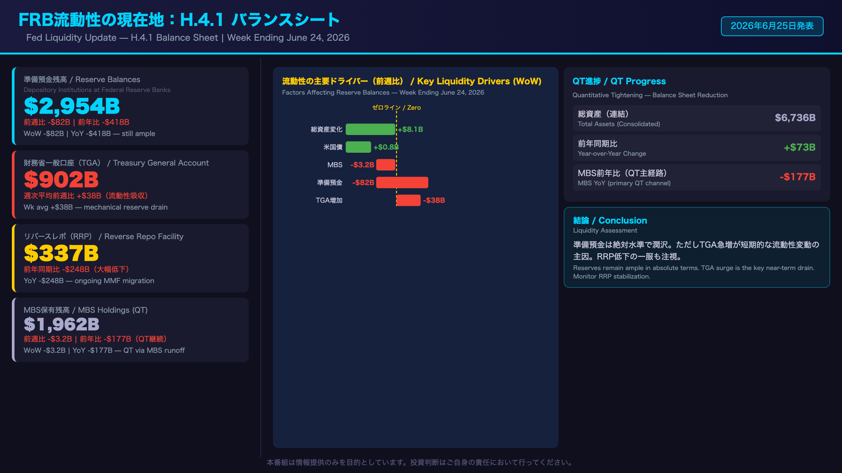The height and width of the screenshot is (473, 842).
Task: Click the -$177B MBS YoY value
Action: [x=797, y=177]
